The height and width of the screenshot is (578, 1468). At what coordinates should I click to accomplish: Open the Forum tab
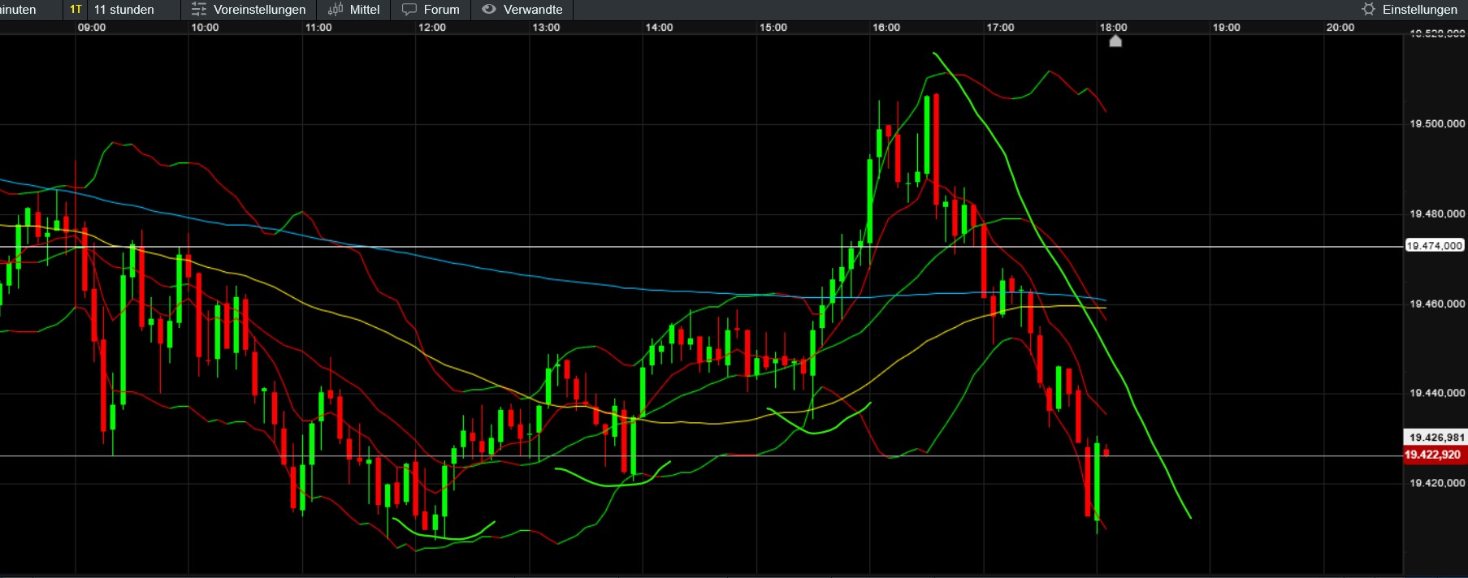coord(431,10)
